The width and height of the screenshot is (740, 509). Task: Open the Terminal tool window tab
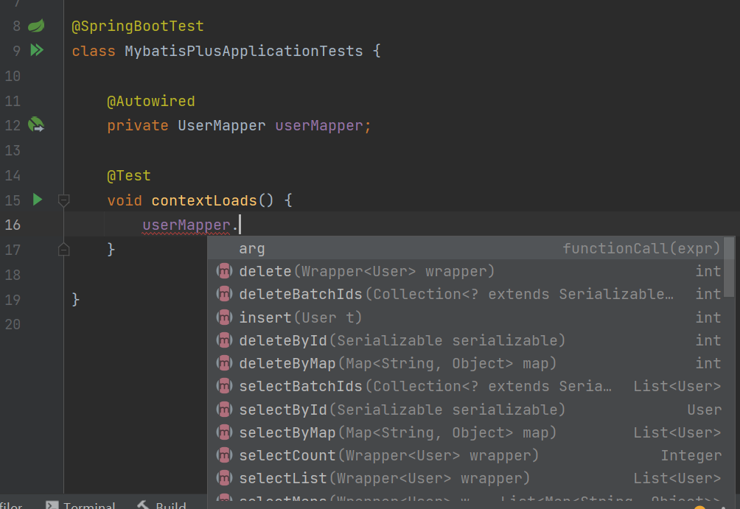click(x=81, y=505)
